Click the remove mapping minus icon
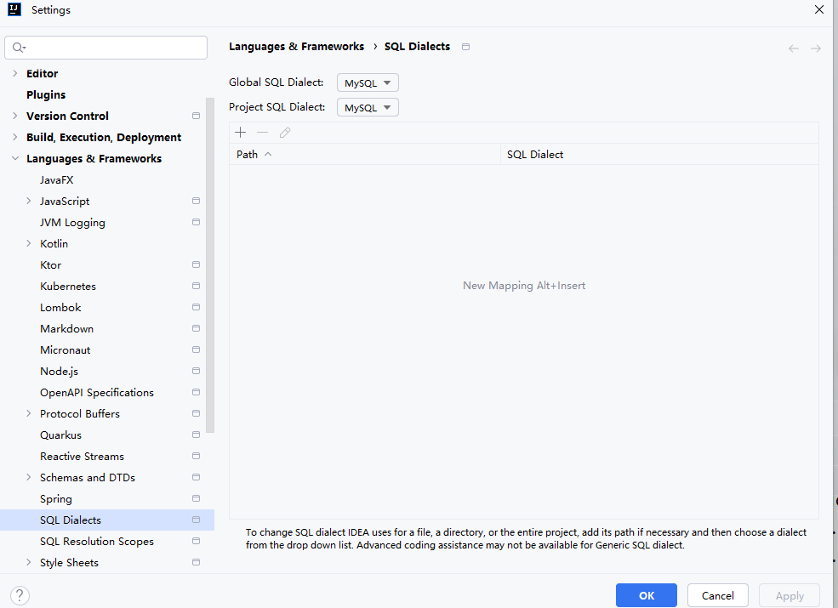The image size is (838, 608). point(262,133)
